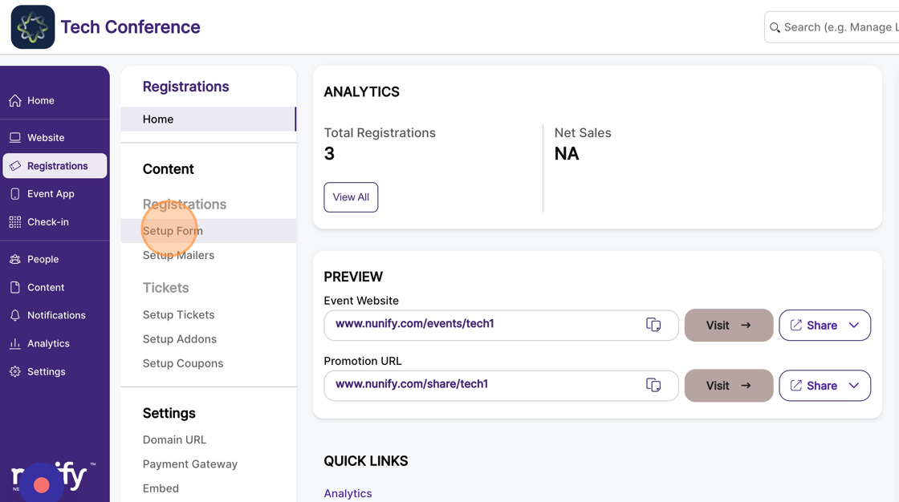Click the Home house icon in sidebar
The width and height of the screenshot is (899, 502).
coord(15,101)
